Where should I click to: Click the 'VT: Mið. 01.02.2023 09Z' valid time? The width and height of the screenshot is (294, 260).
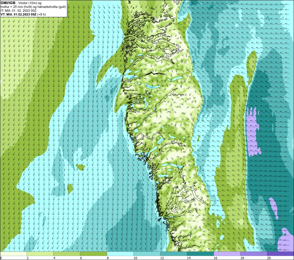pyautogui.click(x=19, y=14)
